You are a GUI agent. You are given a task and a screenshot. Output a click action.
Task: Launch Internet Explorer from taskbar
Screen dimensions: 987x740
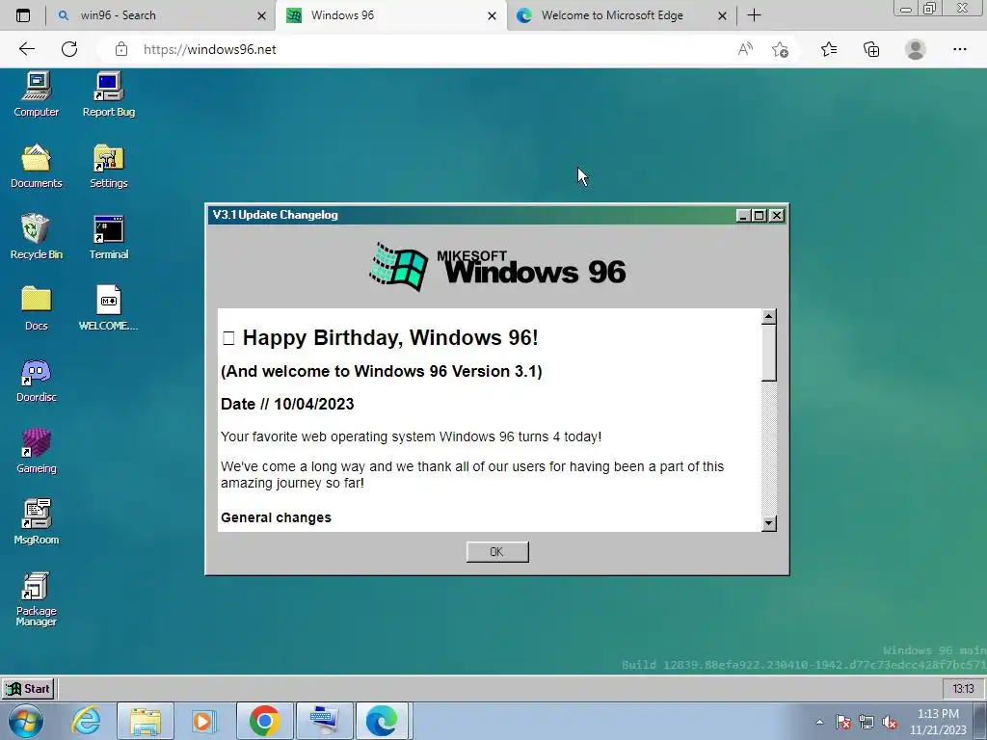pos(86,721)
